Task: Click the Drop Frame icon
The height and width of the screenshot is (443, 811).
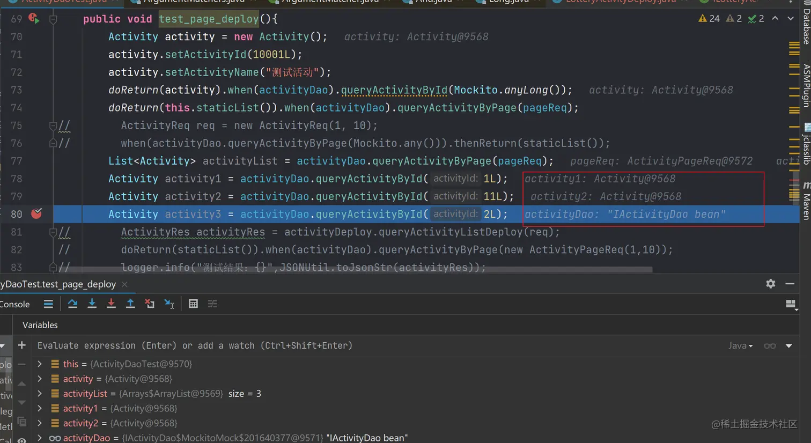Action: (150, 304)
